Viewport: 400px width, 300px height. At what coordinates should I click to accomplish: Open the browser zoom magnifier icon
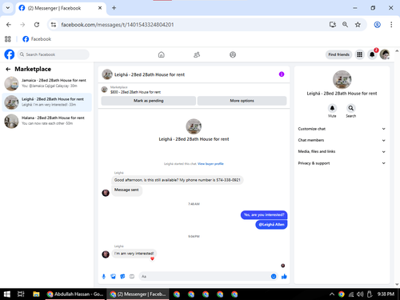[345, 25]
